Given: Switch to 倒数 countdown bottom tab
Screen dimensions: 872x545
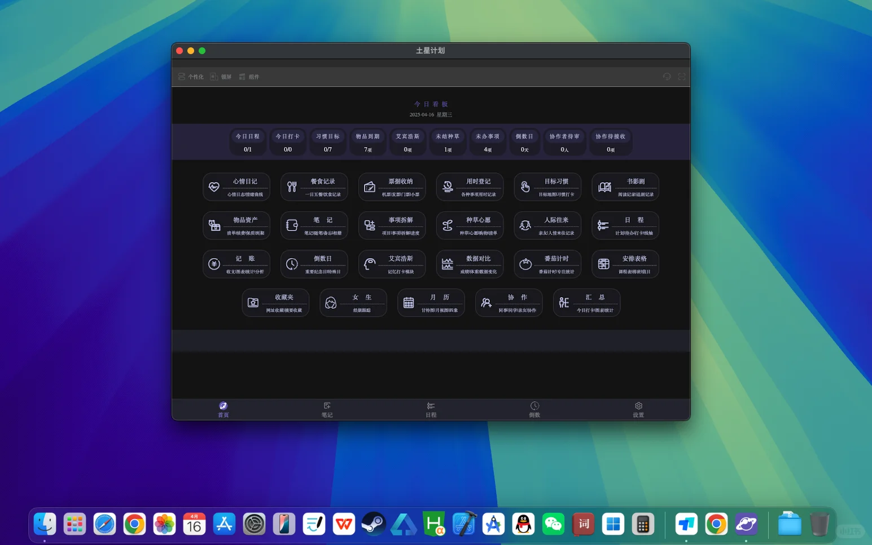Looking at the screenshot, I should 534,410.
